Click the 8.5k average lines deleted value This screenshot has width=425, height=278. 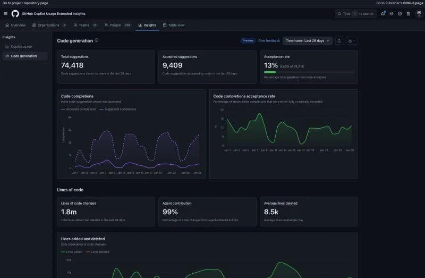pos(271,212)
